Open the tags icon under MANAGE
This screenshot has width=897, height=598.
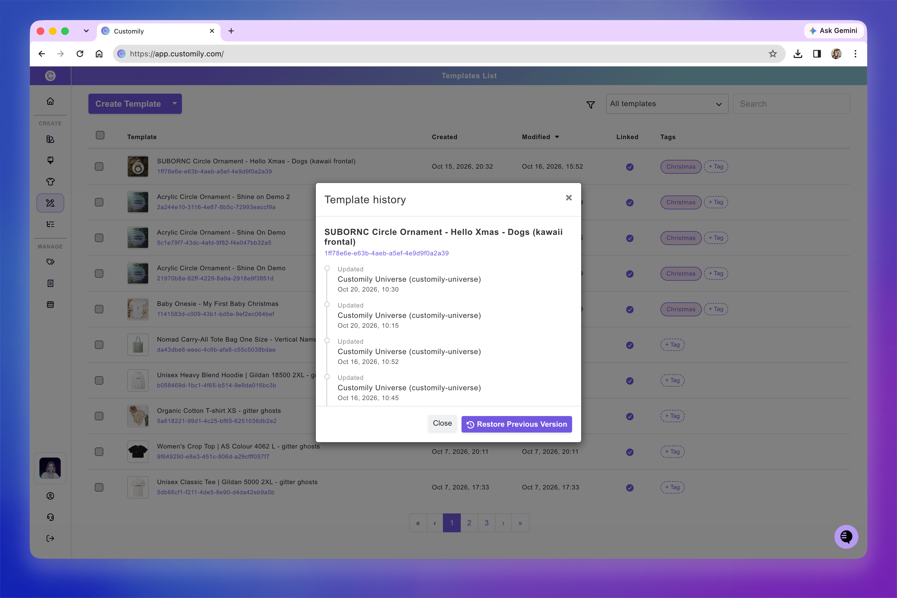click(50, 262)
